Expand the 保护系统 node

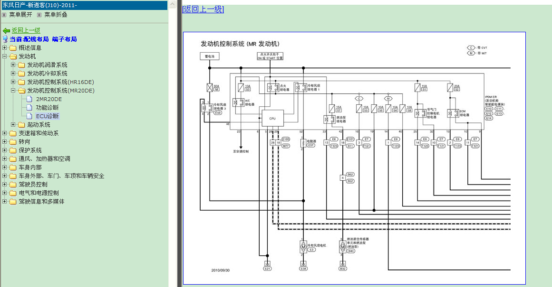tap(5, 150)
